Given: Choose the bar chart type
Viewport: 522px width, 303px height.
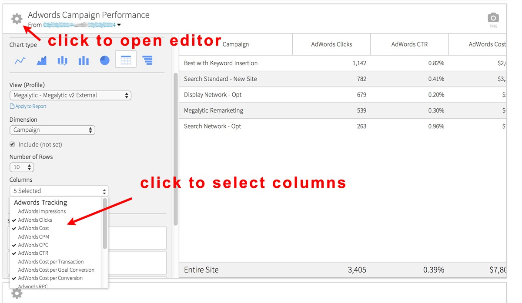Looking at the screenshot, I should pyautogui.click(x=84, y=60).
